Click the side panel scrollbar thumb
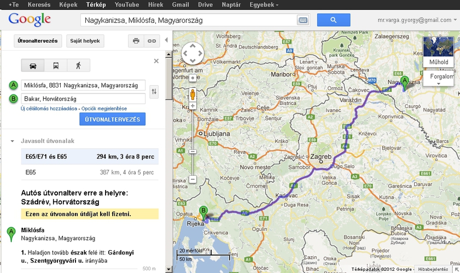Viewport: 460px width, 273px height. click(x=168, y=79)
